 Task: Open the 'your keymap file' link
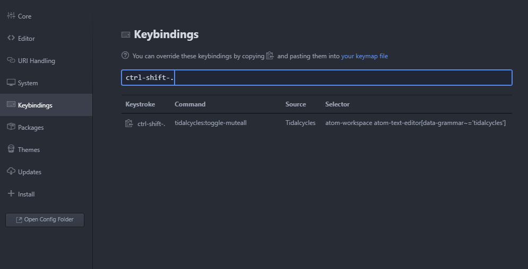pyautogui.click(x=364, y=56)
